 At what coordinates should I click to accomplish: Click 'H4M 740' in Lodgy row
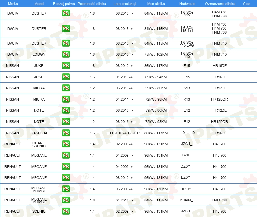tap(220, 54)
